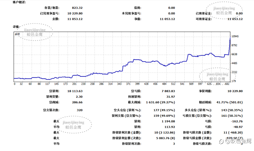Click the 净值 value 11 053.12
The width and height of the screenshot is (254, 151).
pyautogui.click(x=167, y=19)
